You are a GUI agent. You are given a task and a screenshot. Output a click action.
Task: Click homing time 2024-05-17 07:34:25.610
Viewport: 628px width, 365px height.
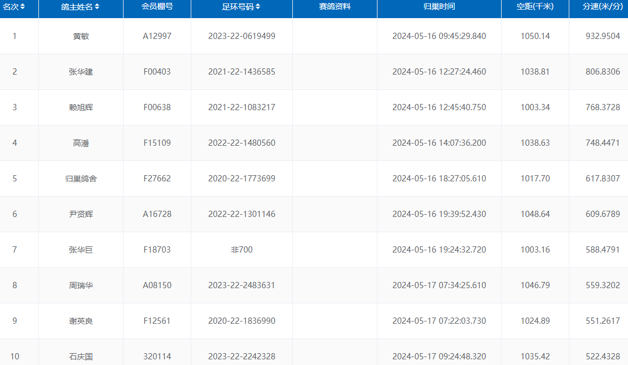point(439,285)
